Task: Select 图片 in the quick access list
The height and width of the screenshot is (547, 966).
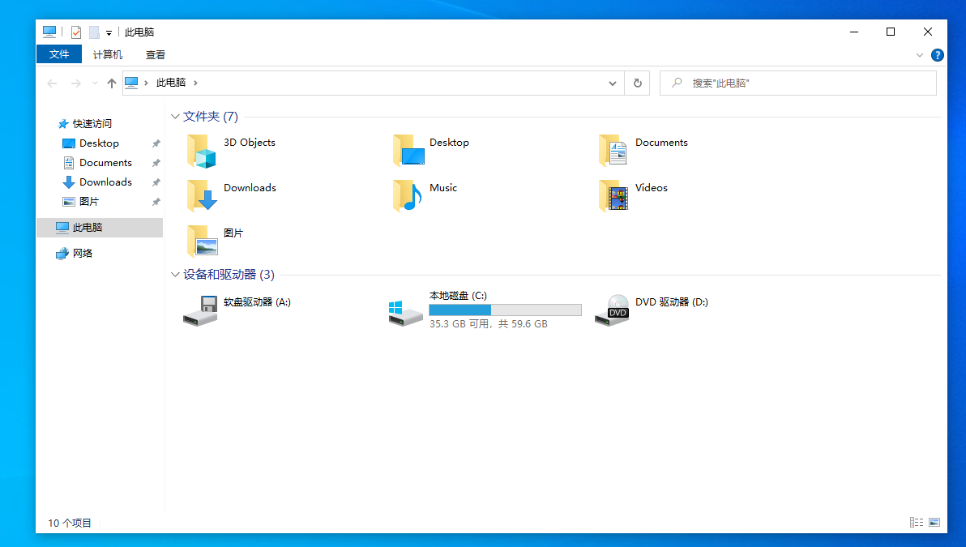Action: [88, 202]
